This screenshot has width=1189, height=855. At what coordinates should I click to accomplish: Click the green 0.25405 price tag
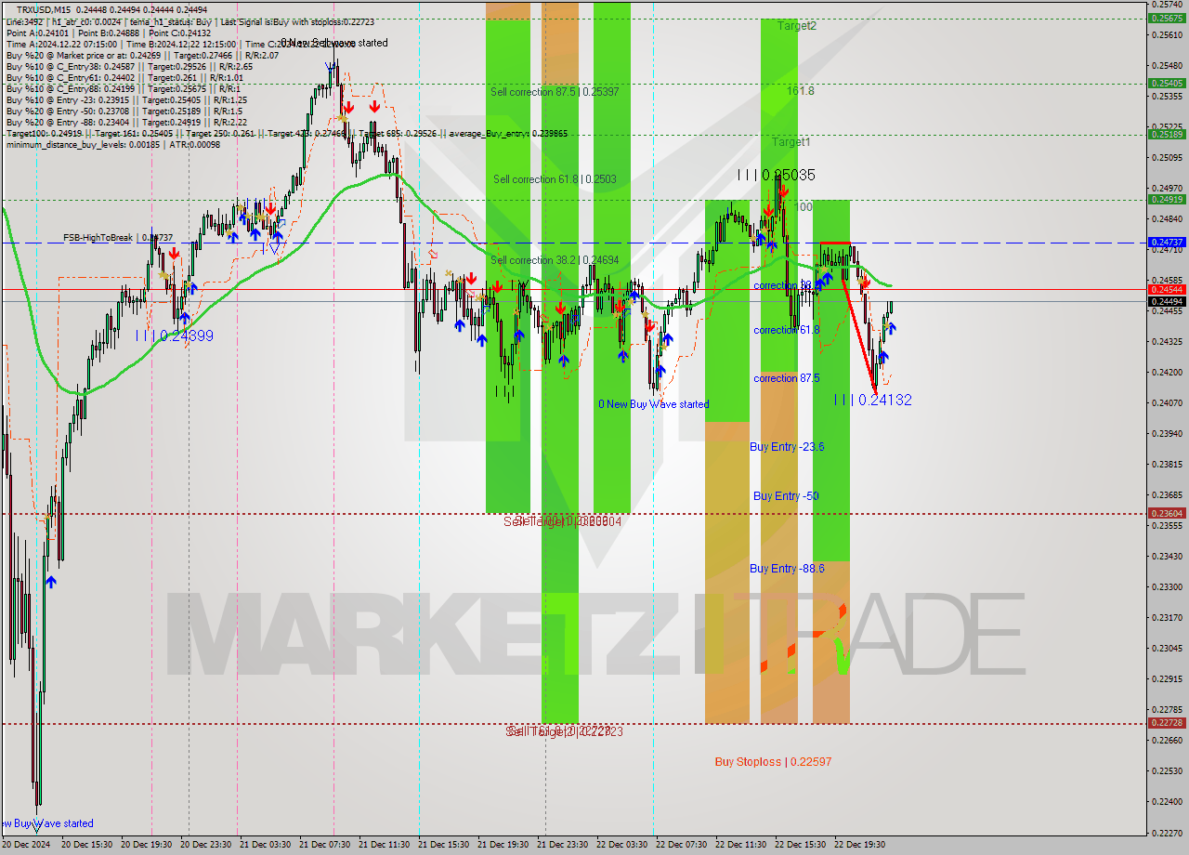1167,83
